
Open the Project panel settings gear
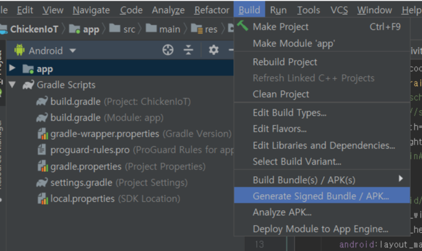click(x=213, y=50)
